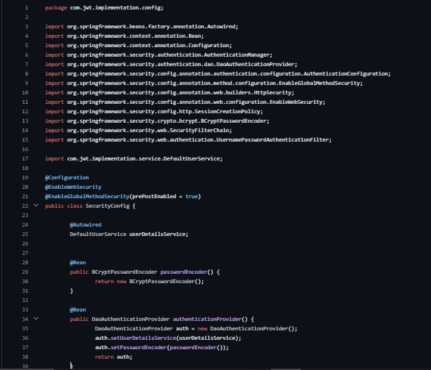Screen dimensions: 431x370
Task: Click the AuthenticationConfiguration import line
Action: point(218,74)
